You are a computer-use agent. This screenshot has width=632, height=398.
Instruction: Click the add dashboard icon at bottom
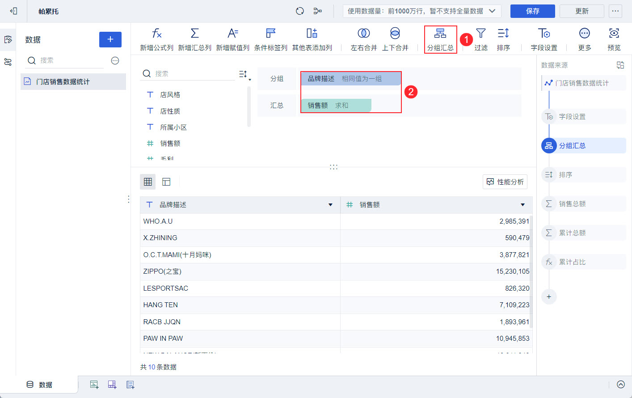click(112, 385)
